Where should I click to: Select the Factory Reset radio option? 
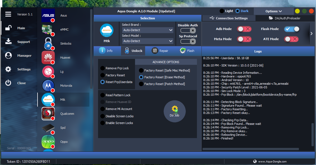pos(103,75)
